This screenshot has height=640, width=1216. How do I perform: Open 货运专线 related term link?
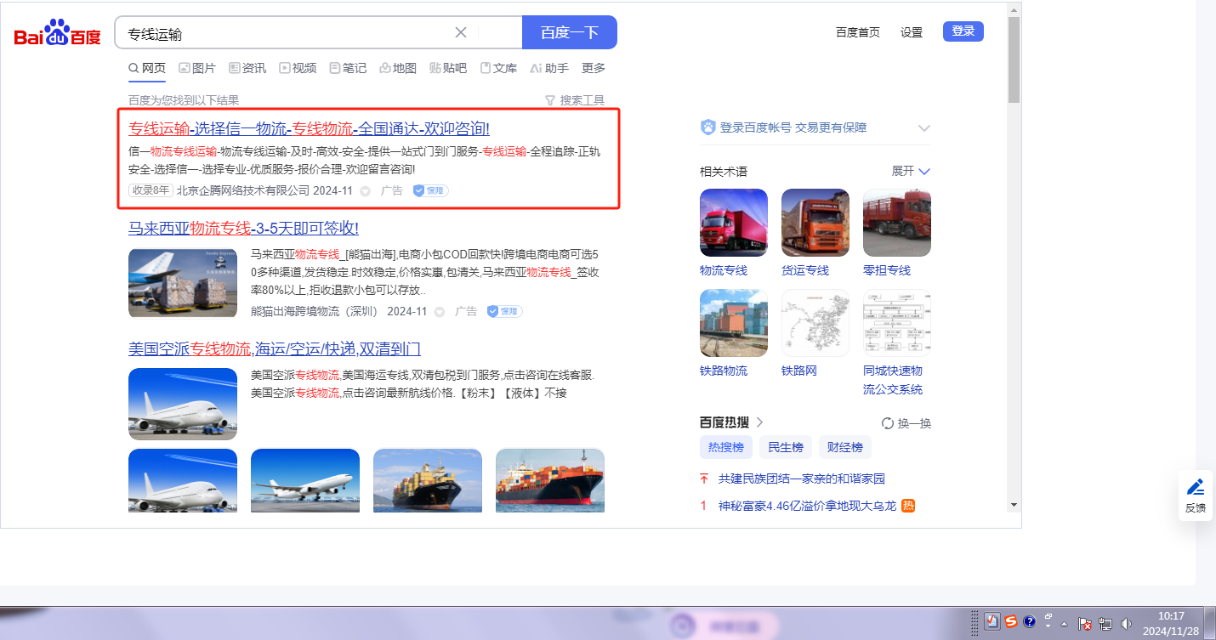point(805,270)
